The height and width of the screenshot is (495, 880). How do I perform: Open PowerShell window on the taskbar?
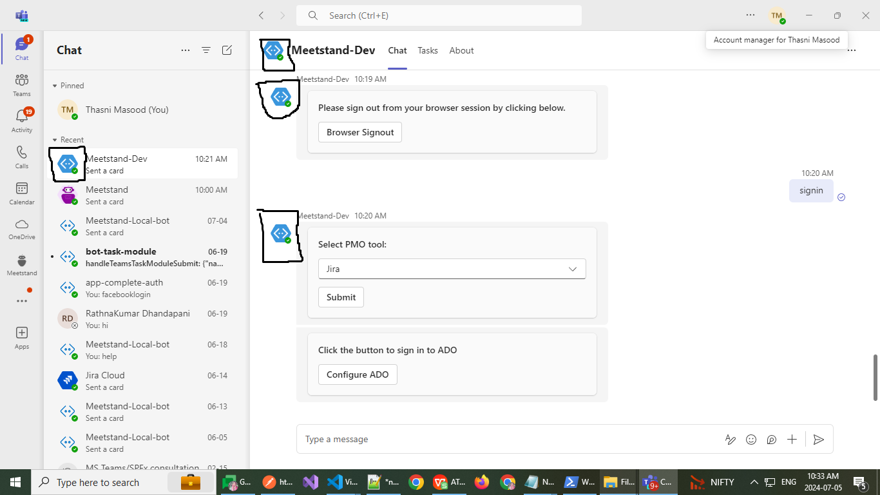pyautogui.click(x=580, y=482)
